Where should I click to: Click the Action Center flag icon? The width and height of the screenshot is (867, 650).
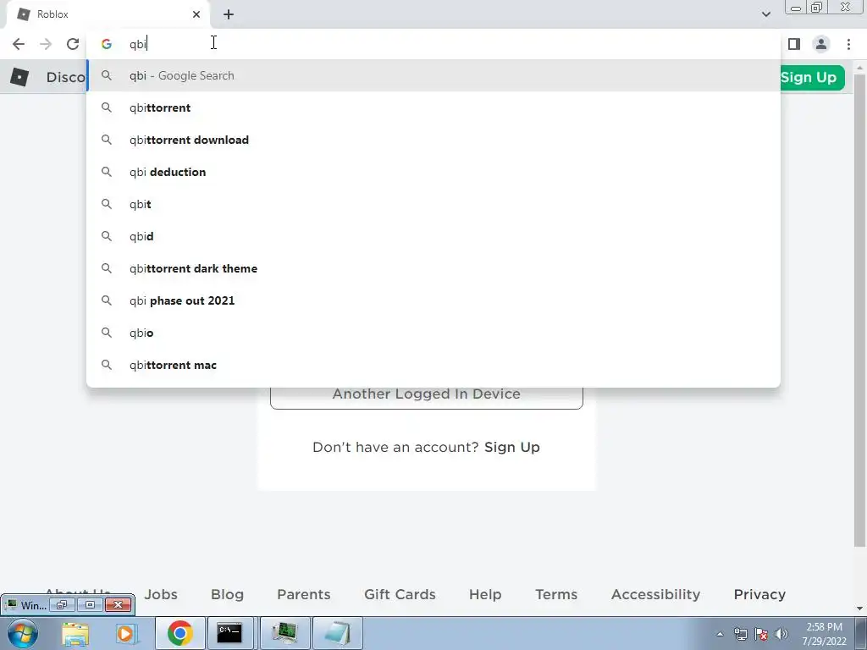point(761,634)
